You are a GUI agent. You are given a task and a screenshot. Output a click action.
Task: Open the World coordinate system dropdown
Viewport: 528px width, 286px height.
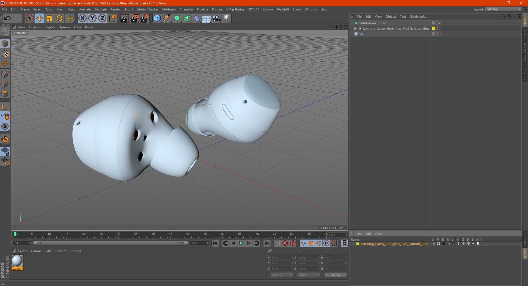282,275
